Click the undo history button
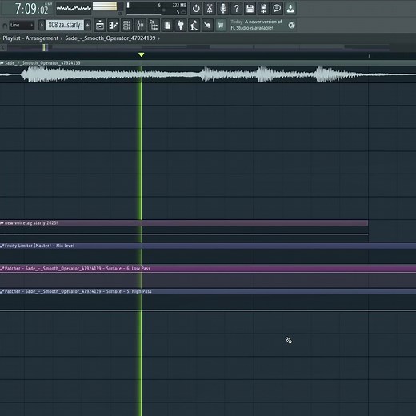The height and width of the screenshot is (416, 416). (196, 9)
